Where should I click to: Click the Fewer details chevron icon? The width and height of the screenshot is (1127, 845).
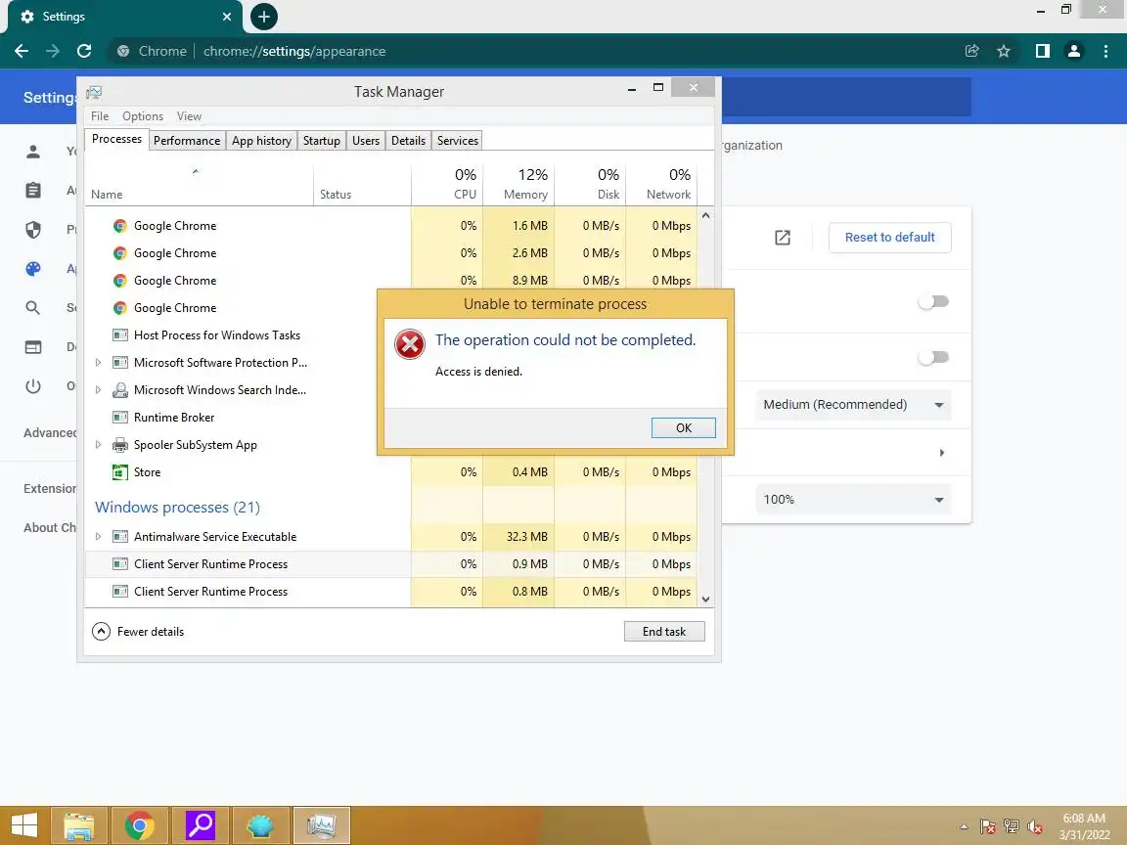pyautogui.click(x=102, y=632)
